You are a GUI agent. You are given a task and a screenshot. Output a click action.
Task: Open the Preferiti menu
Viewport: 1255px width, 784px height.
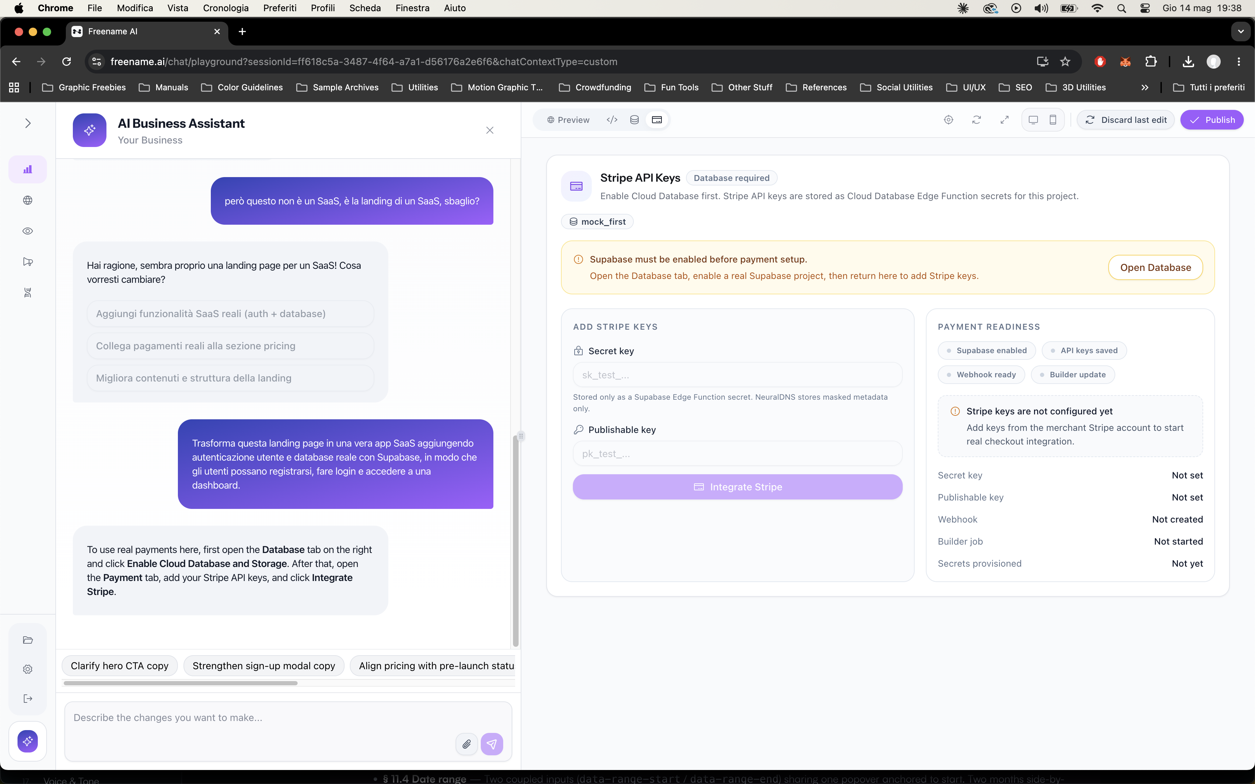pyautogui.click(x=279, y=8)
